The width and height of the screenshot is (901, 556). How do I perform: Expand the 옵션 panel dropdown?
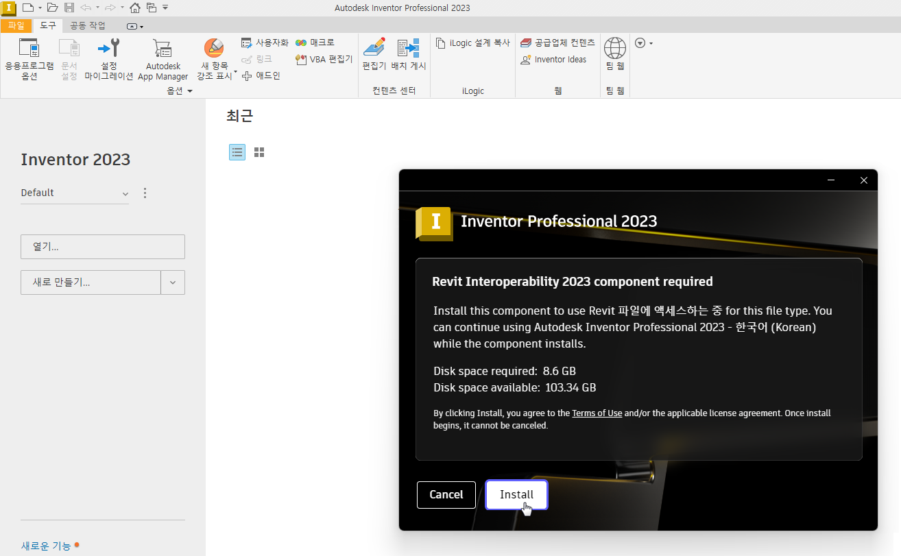click(x=180, y=90)
